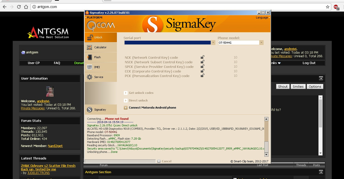Bookmark the page with the star icon
The width and height of the screenshot is (344, 179).
(328, 7)
